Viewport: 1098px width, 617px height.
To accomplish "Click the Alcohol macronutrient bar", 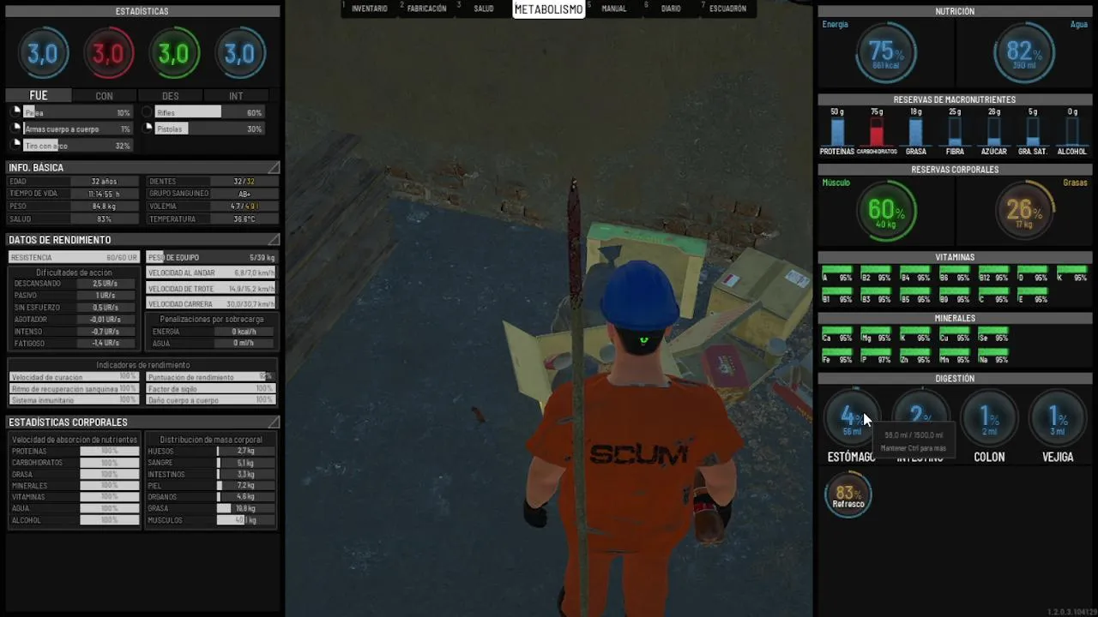I will 1071,132.
